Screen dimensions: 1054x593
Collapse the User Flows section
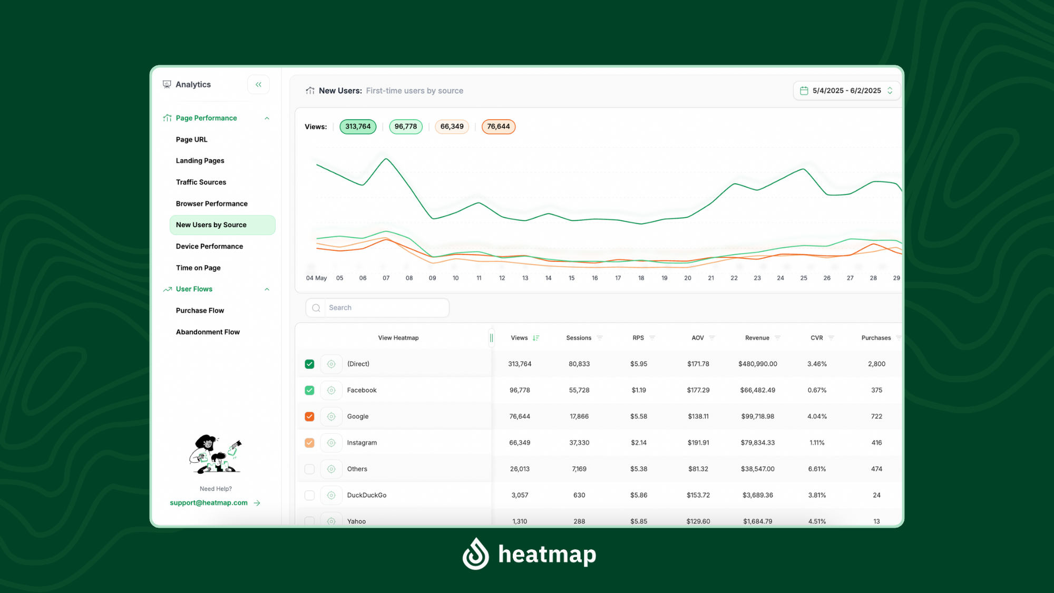point(267,289)
